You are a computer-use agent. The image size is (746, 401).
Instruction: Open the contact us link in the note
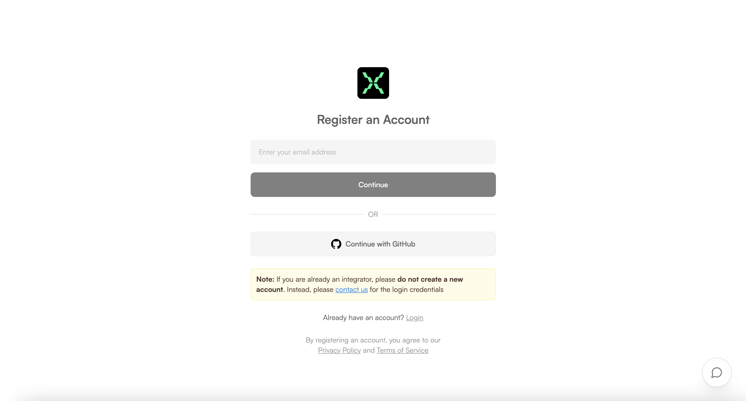[351, 289]
